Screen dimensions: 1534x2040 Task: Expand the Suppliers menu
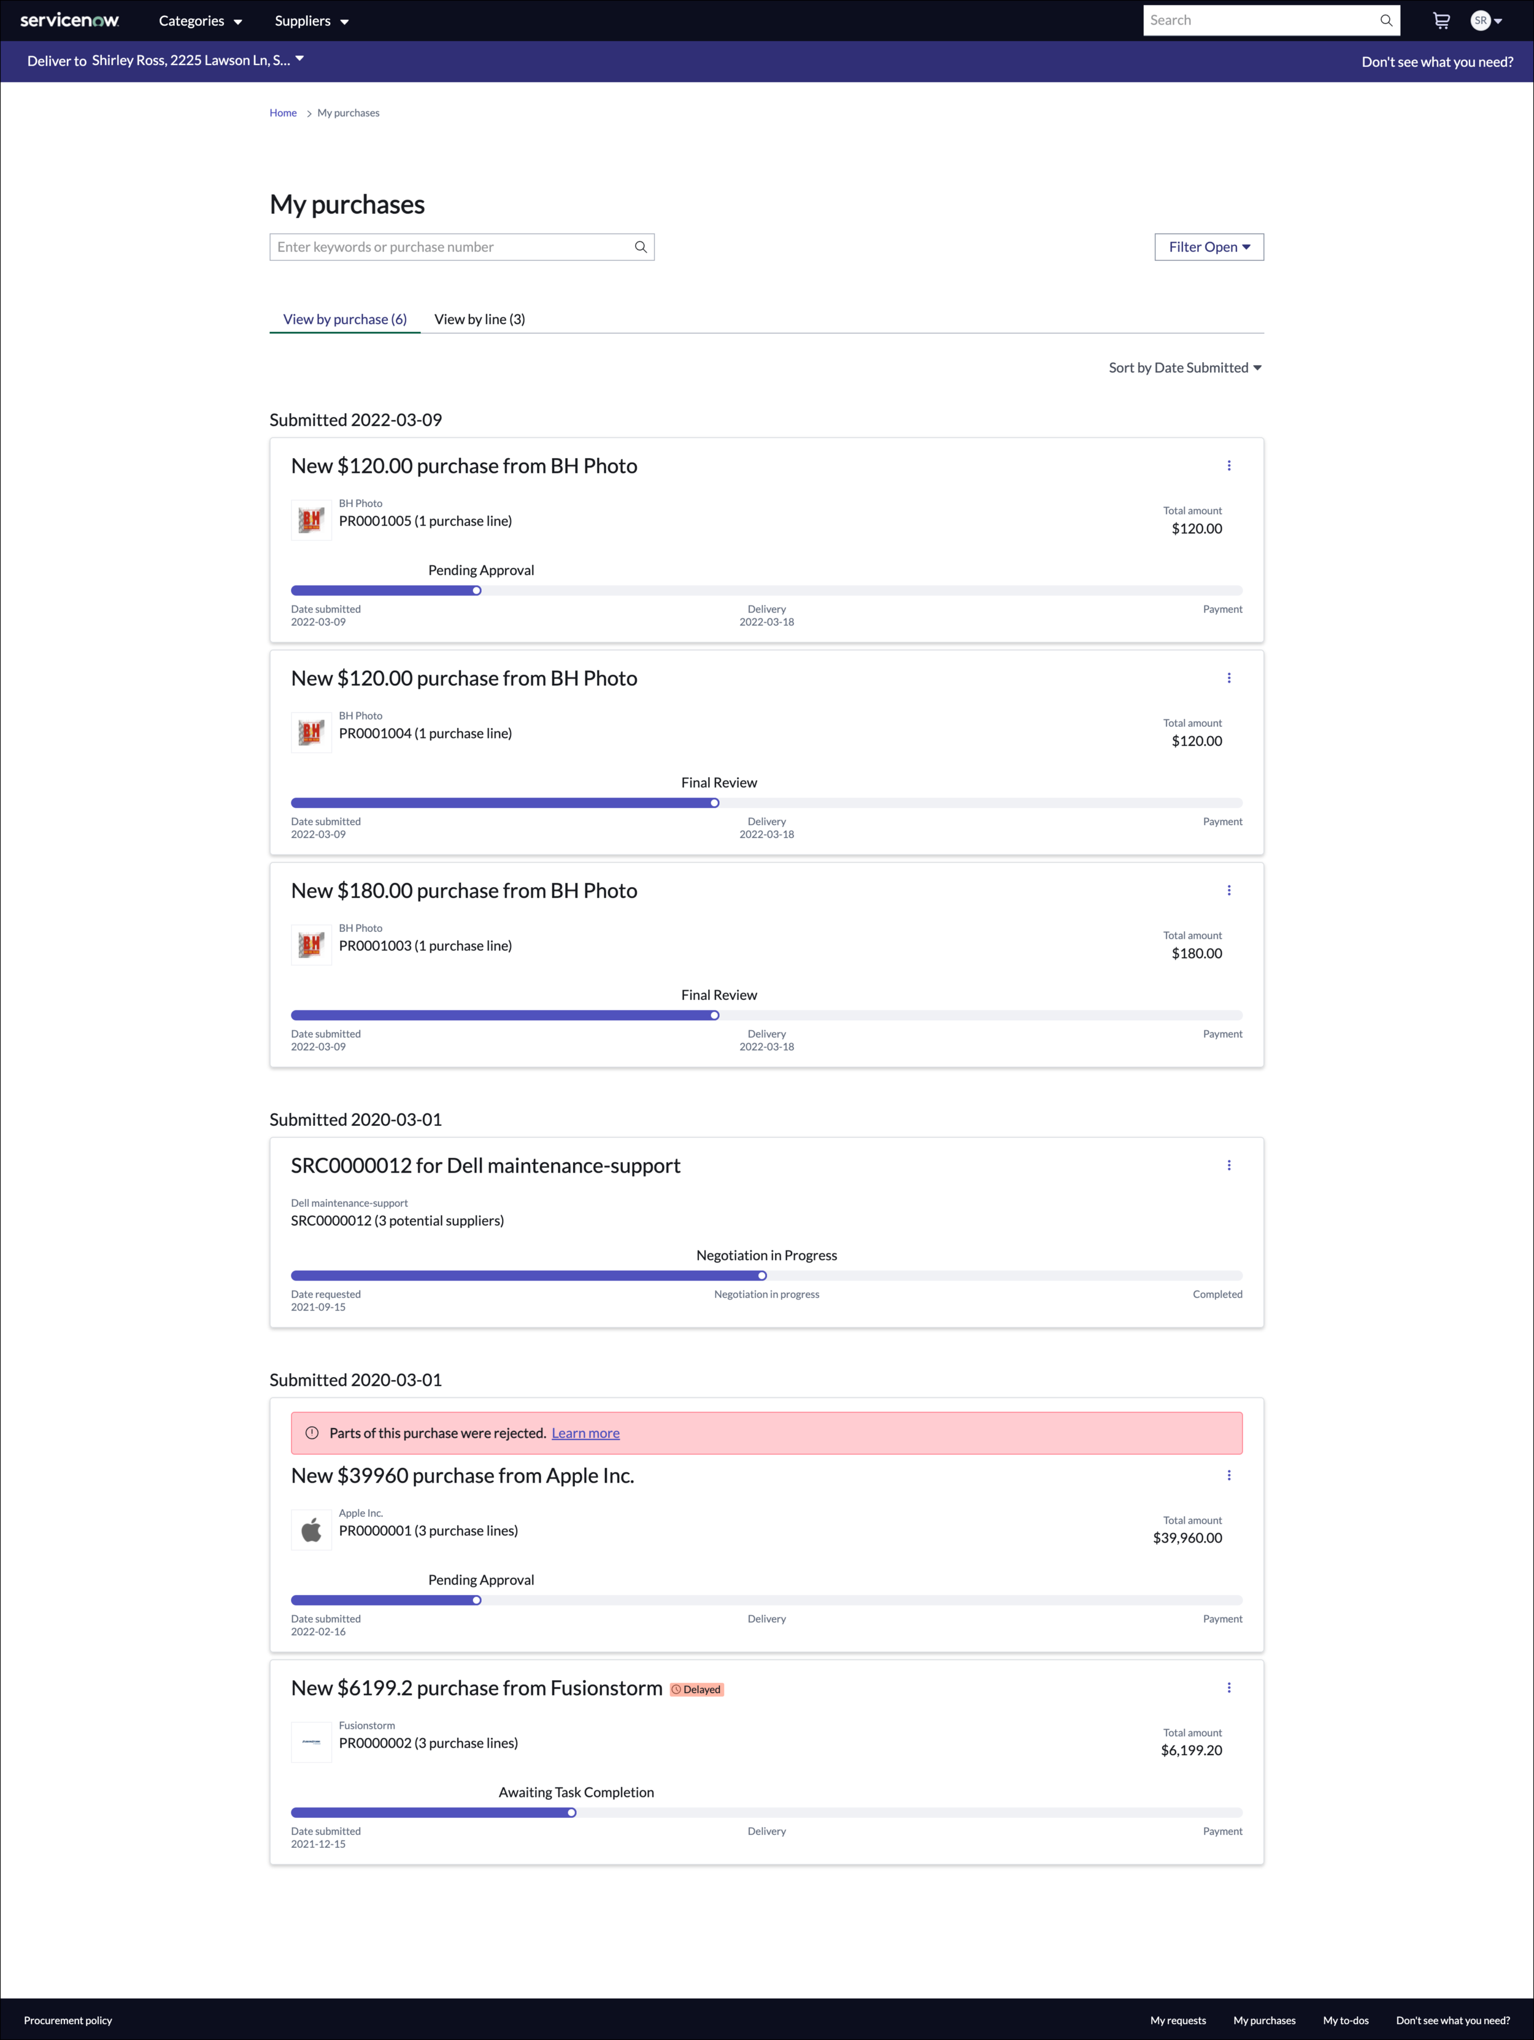pyautogui.click(x=312, y=21)
